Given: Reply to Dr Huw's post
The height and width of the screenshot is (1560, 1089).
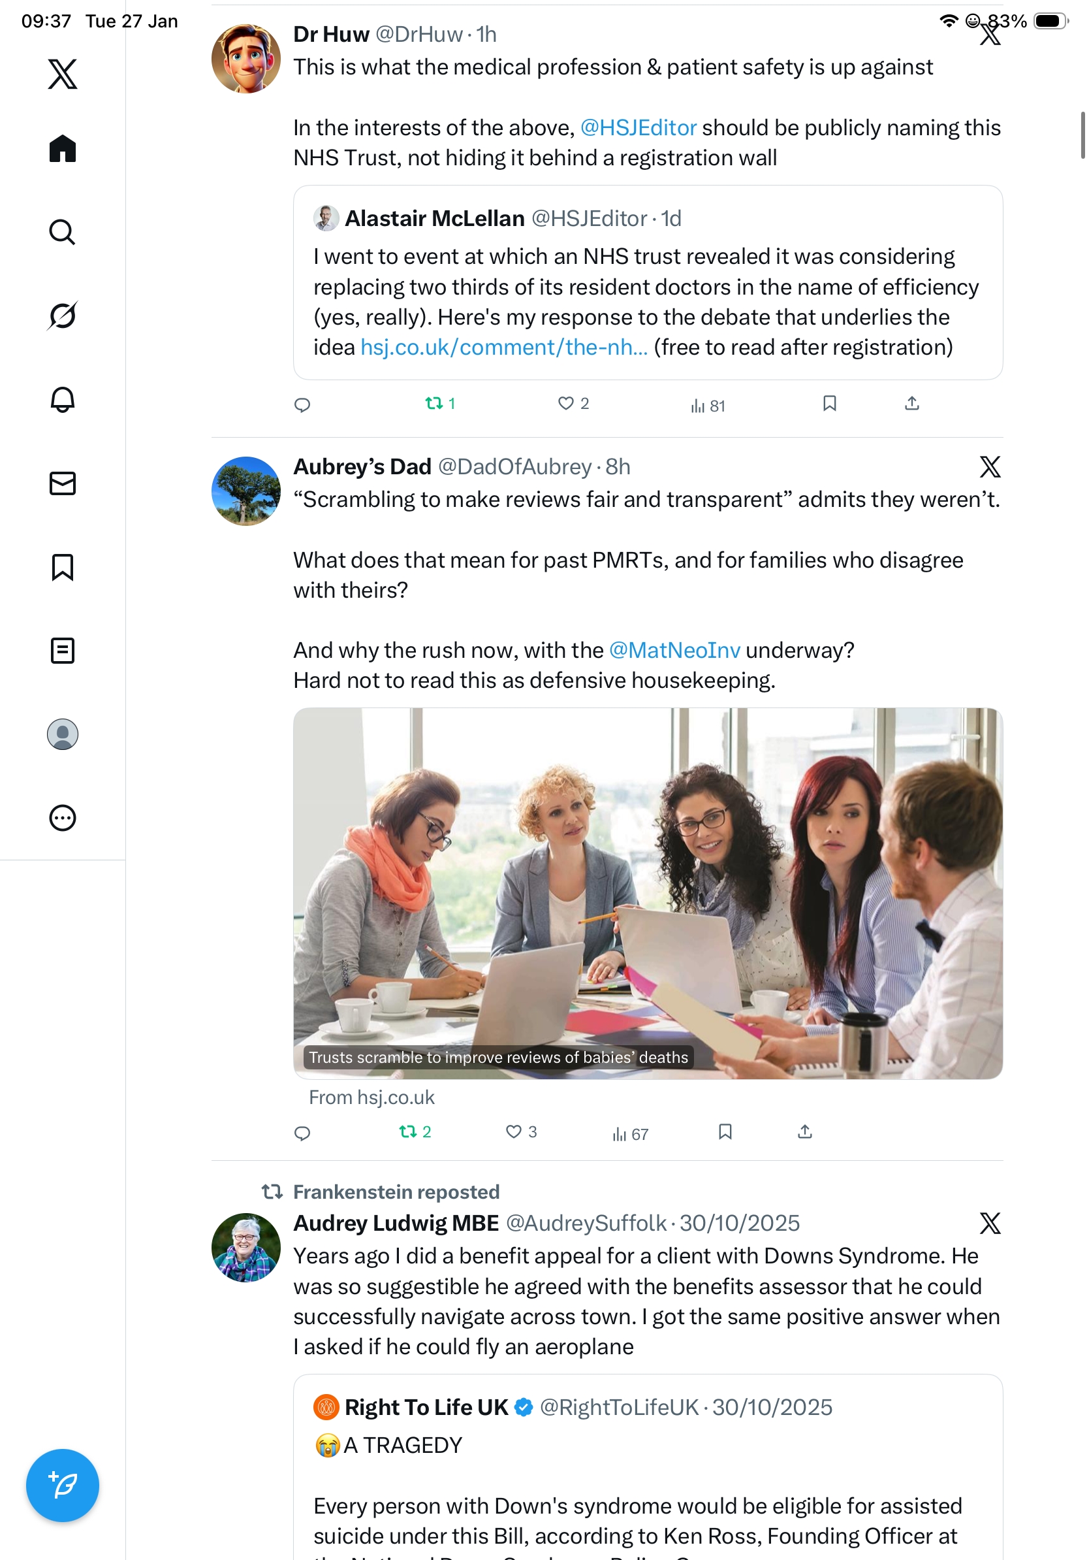Looking at the screenshot, I should click(302, 405).
